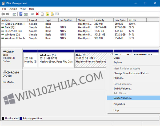
Task: Click the blue Primary partition legend swatch
Action: click(x=21, y=118)
